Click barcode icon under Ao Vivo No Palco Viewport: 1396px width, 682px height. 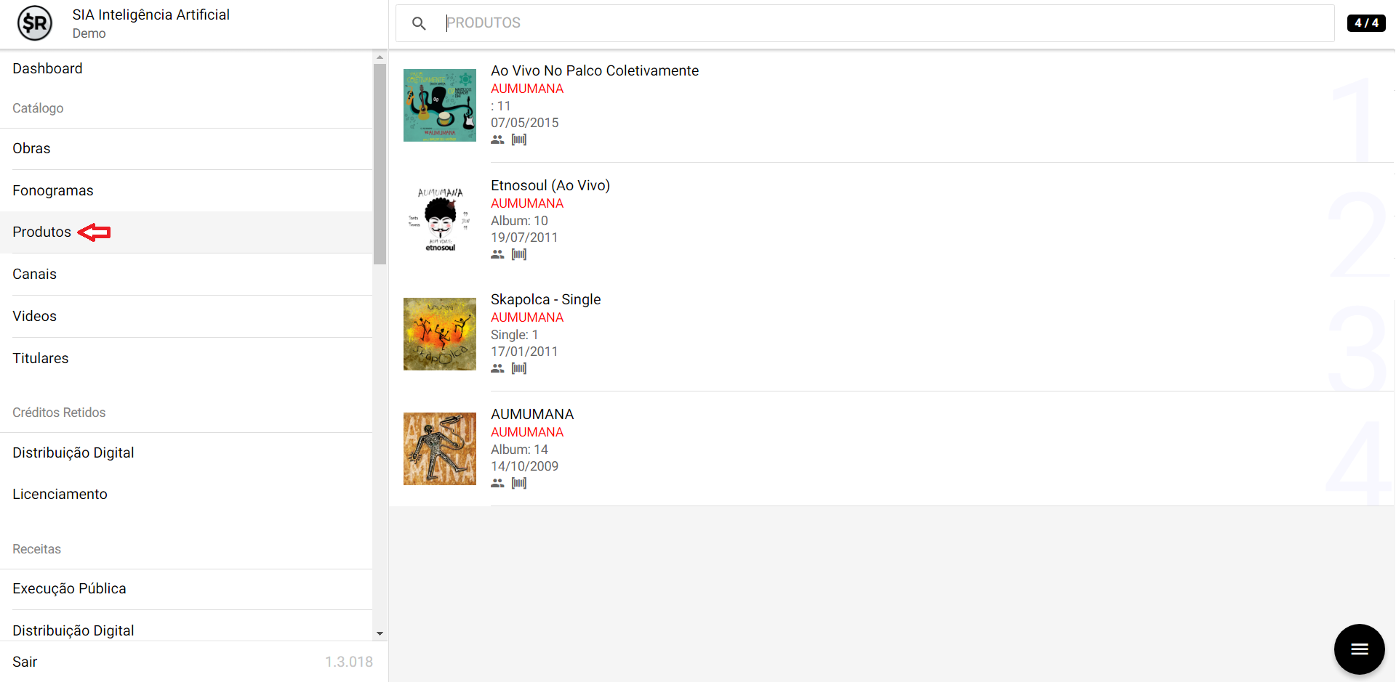[519, 139]
